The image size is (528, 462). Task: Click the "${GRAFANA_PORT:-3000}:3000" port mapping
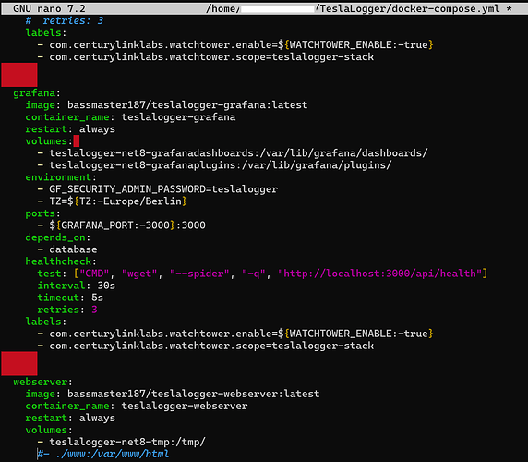127,225
